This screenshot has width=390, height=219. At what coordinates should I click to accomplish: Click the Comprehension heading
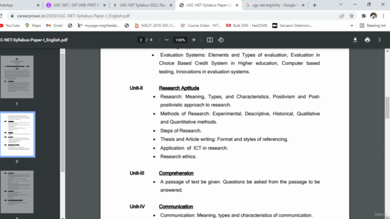176,173
